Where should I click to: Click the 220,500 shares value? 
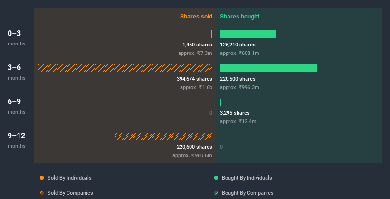[238, 79]
